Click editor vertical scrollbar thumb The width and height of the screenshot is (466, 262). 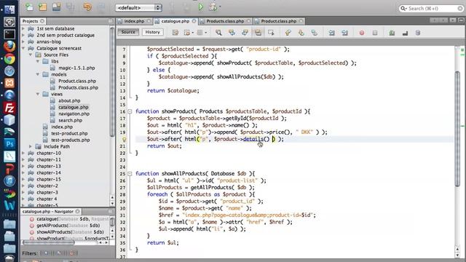coord(458,130)
